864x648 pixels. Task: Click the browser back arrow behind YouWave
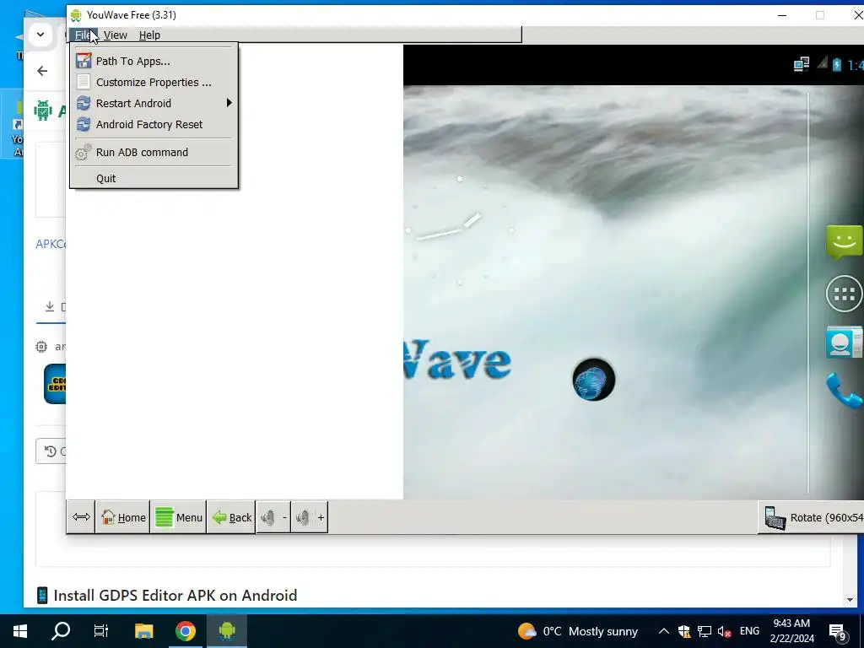pyautogui.click(x=42, y=71)
